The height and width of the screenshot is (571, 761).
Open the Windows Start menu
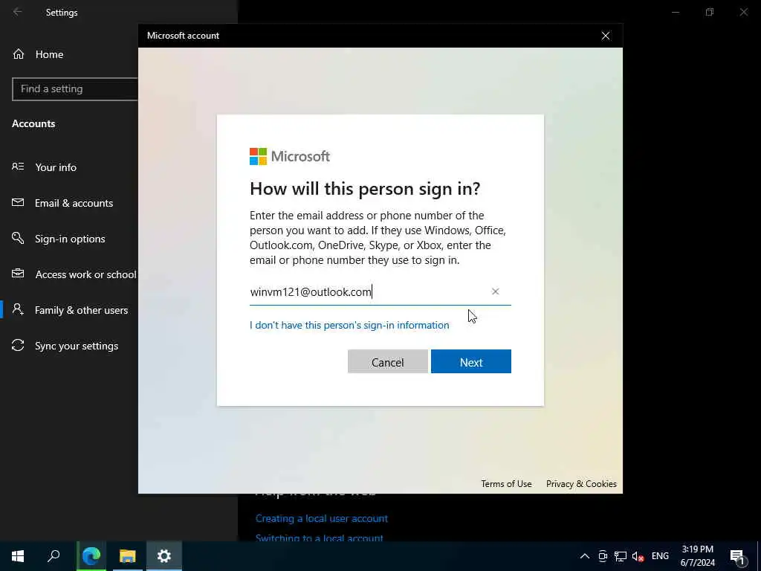coord(18,556)
